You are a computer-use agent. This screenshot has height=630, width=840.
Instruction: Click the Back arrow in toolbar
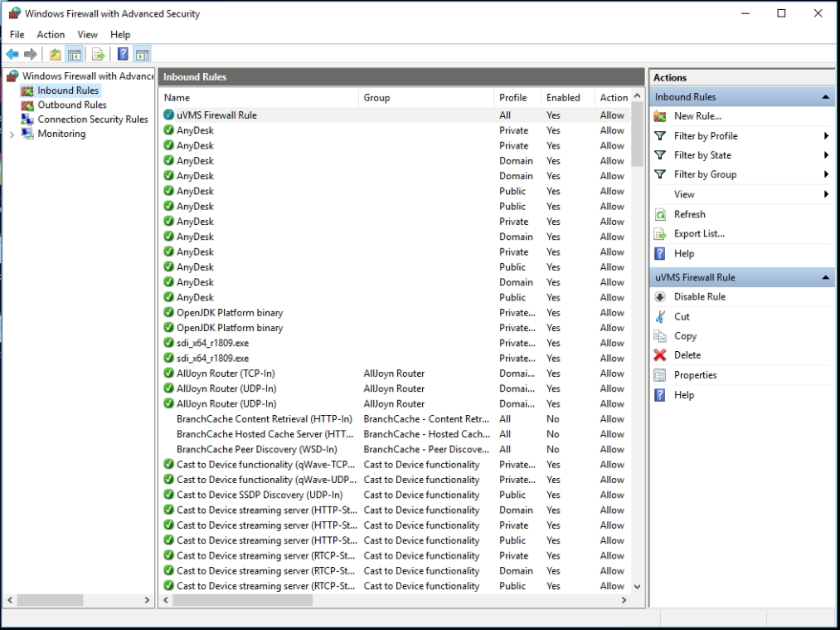(12, 55)
